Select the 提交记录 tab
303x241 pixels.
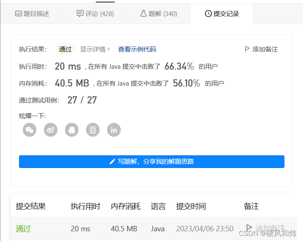222,14
